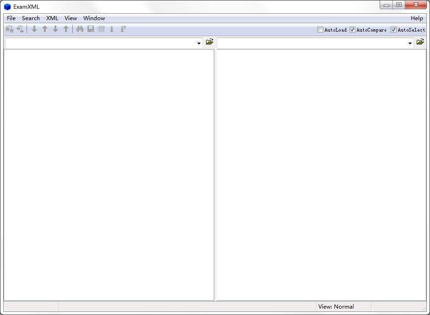Click the Compare documents icon
This screenshot has width=430, height=315.
click(x=9, y=29)
